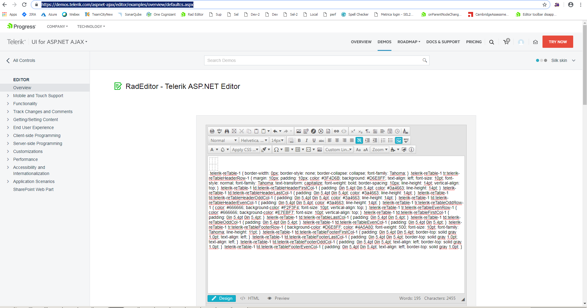Screen dimensions: 587x308
Task: Open the Template Manager tool
Action: pyautogui.click(x=328, y=131)
